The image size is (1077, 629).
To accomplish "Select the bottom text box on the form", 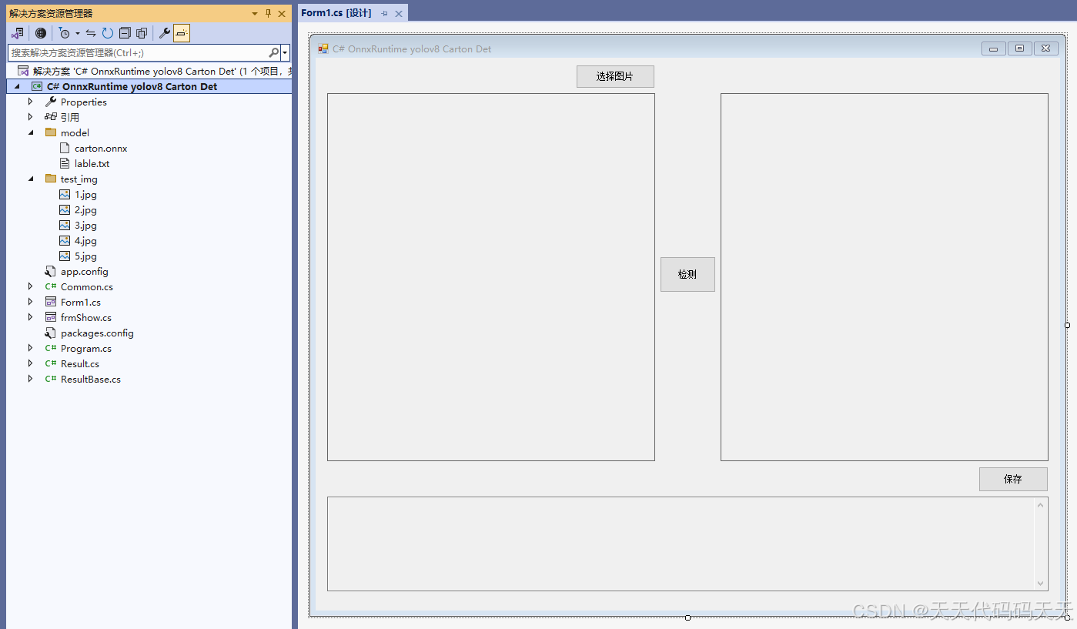I will click(x=687, y=544).
